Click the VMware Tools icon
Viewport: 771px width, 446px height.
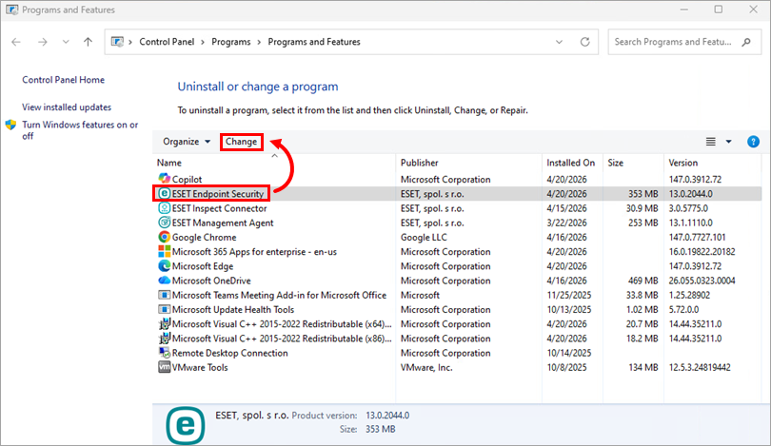(164, 367)
